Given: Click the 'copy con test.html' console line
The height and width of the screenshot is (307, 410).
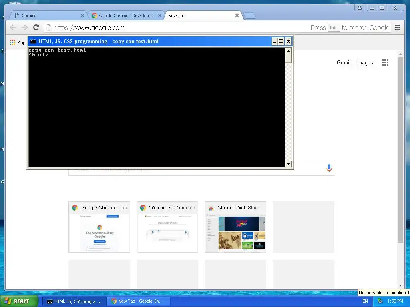Looking at the screenshot, I should pyautogui.click(x=57, y=50).
